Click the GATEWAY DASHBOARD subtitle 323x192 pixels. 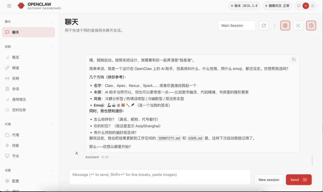point(44,8)
